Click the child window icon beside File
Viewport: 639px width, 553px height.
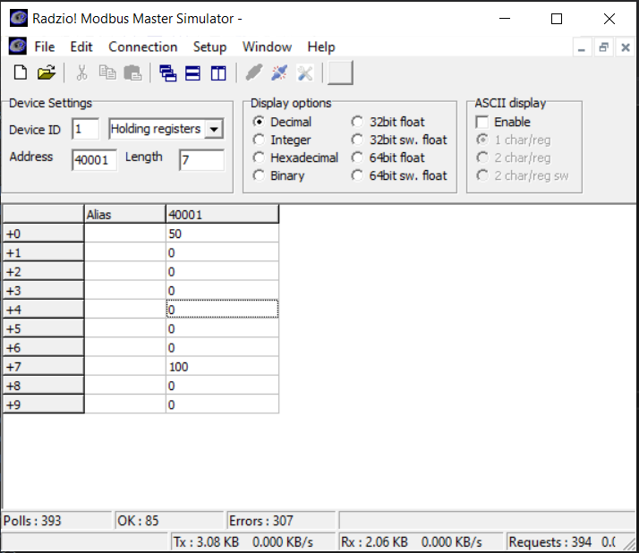(x=18, y=46)
